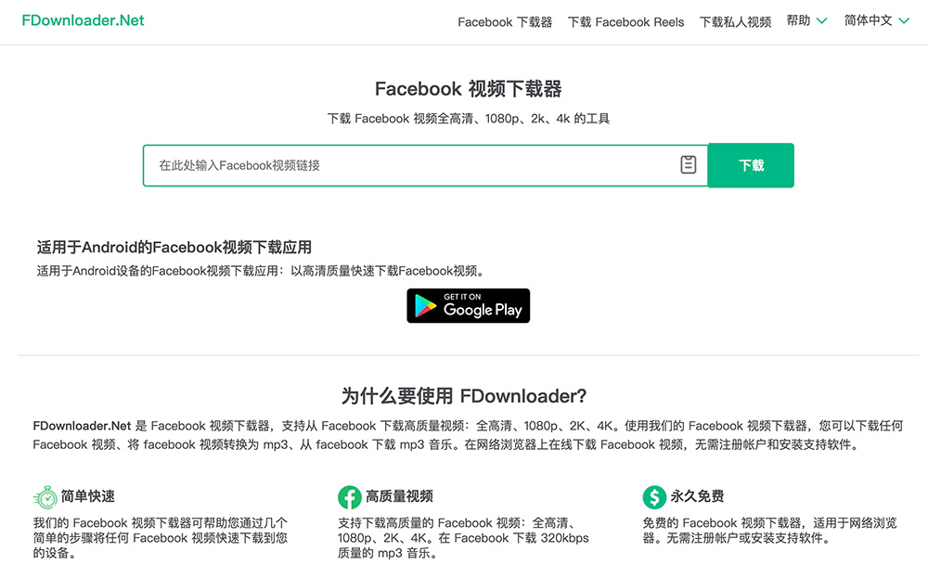
Task: Select the 适用于Android的Facebook视频下载应用 heading
Action: pyautogui.click(x=174, y=248)
